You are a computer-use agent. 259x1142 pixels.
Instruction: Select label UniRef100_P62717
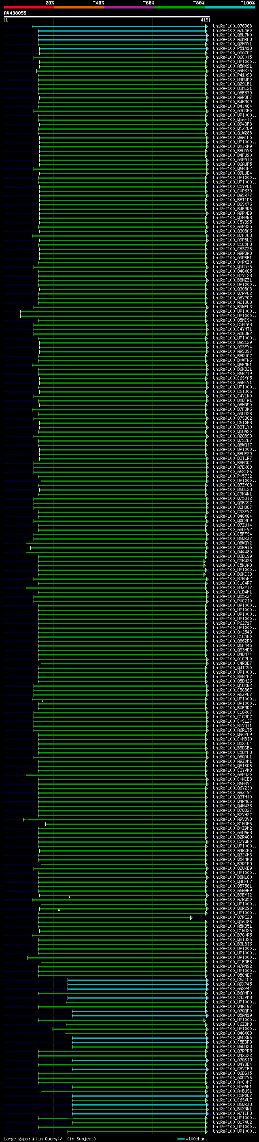(232, 623)
